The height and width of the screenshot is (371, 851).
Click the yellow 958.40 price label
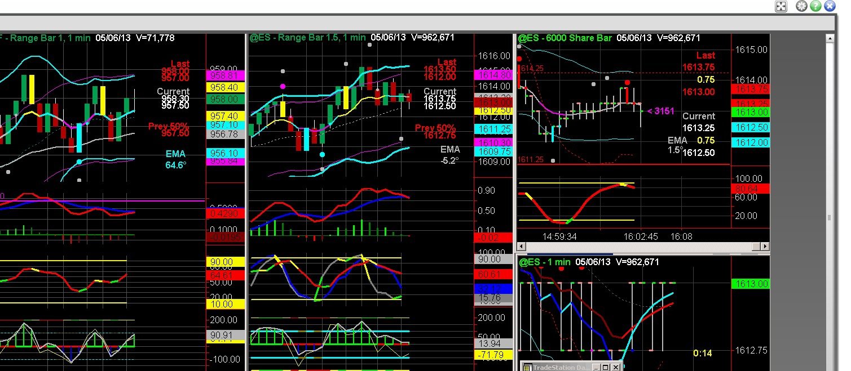coord(226,87)
